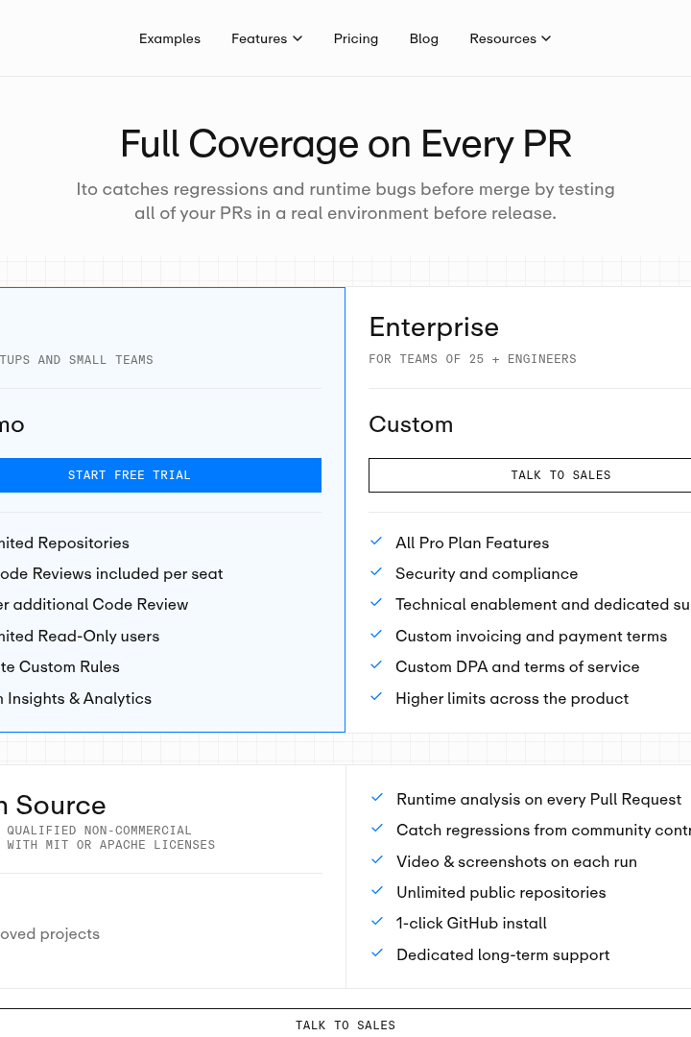This screenshot has width=691, height=1037.
Task: Click checkmark beside Security and compliance
Action: click(x=376, y=571)
